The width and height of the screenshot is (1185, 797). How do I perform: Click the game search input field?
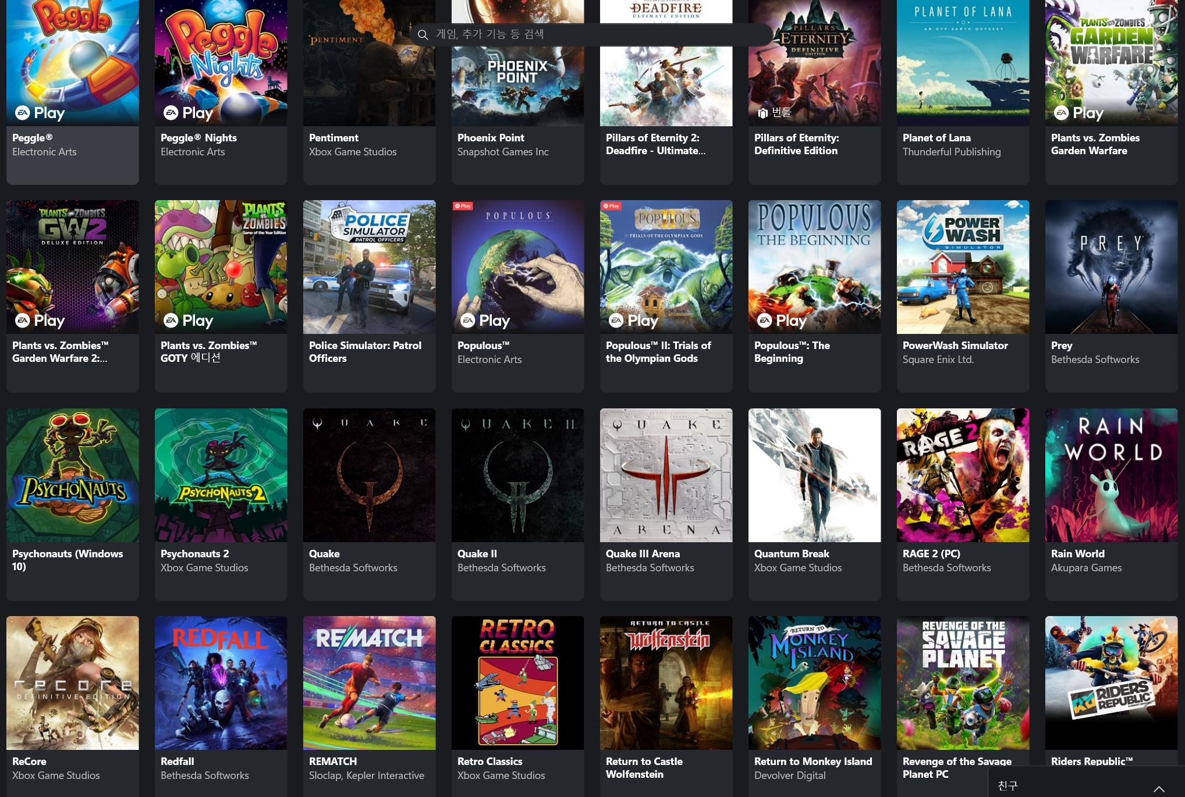pyautogui.click(x=594, y=34)
